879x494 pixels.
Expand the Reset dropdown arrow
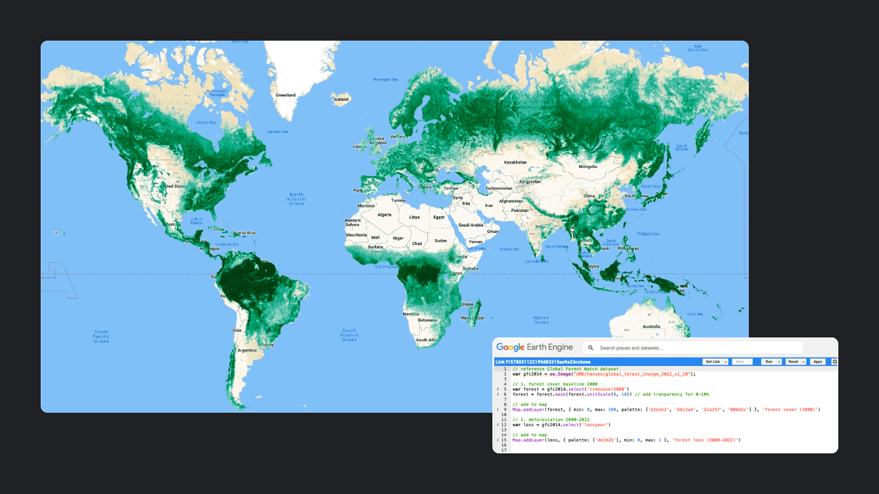803,362
